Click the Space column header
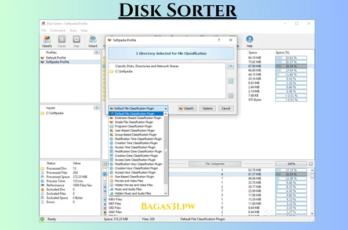The image size is (348, 230). click(x=252, y=53)
